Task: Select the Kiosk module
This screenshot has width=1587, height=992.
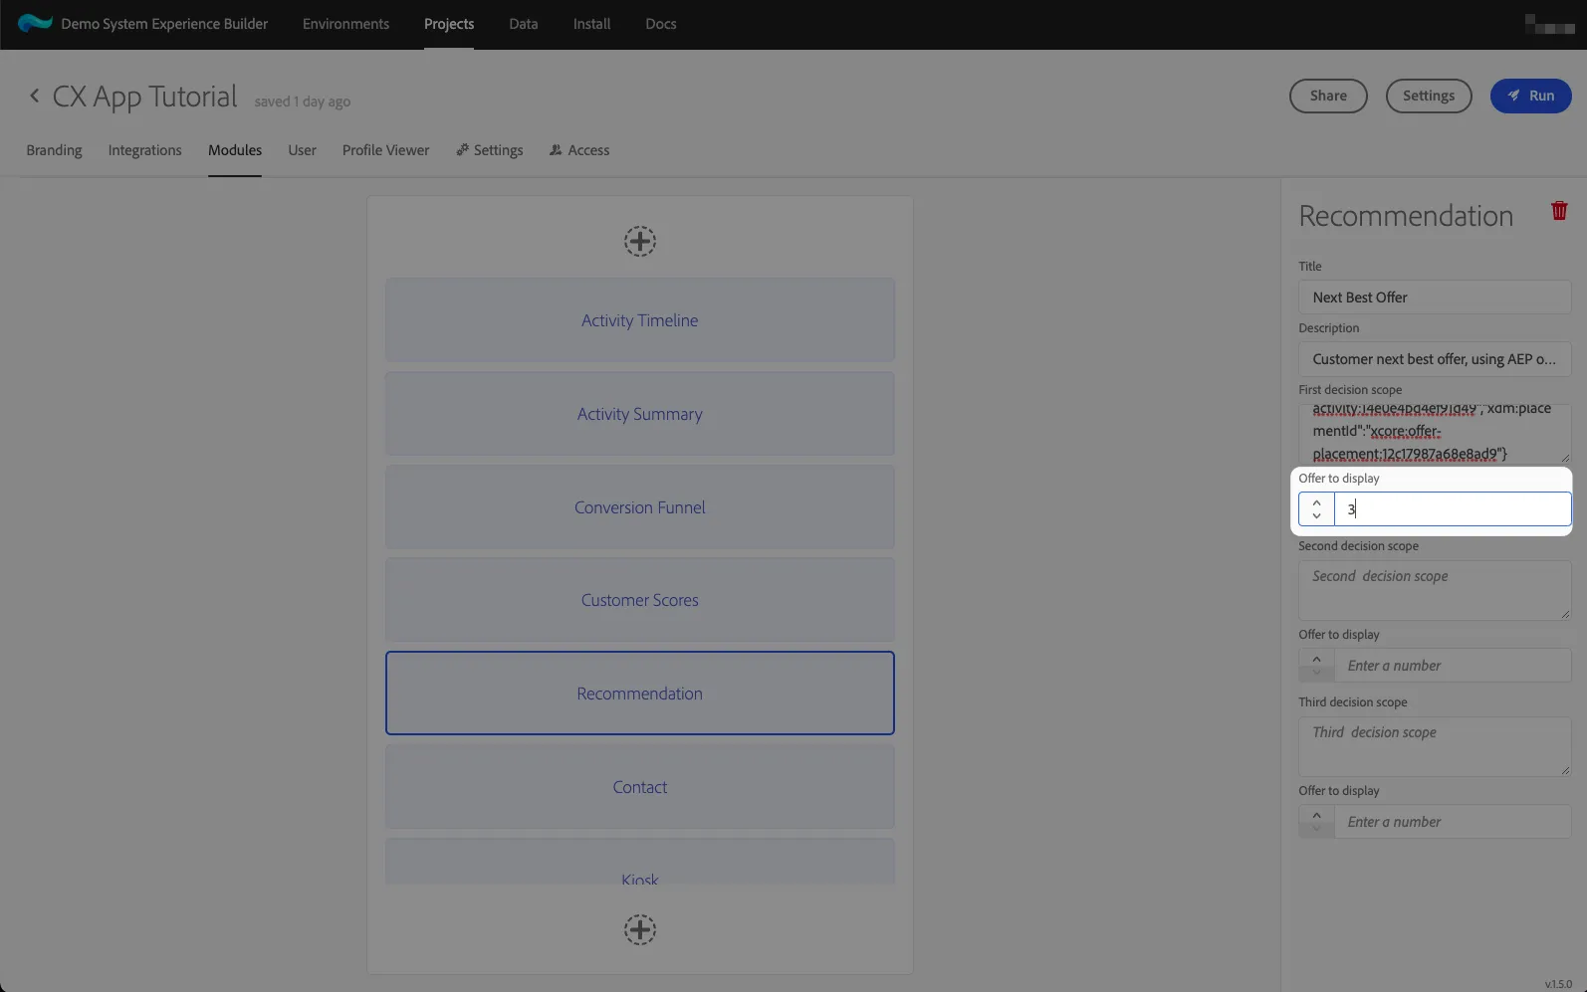Action: [640, 863]
